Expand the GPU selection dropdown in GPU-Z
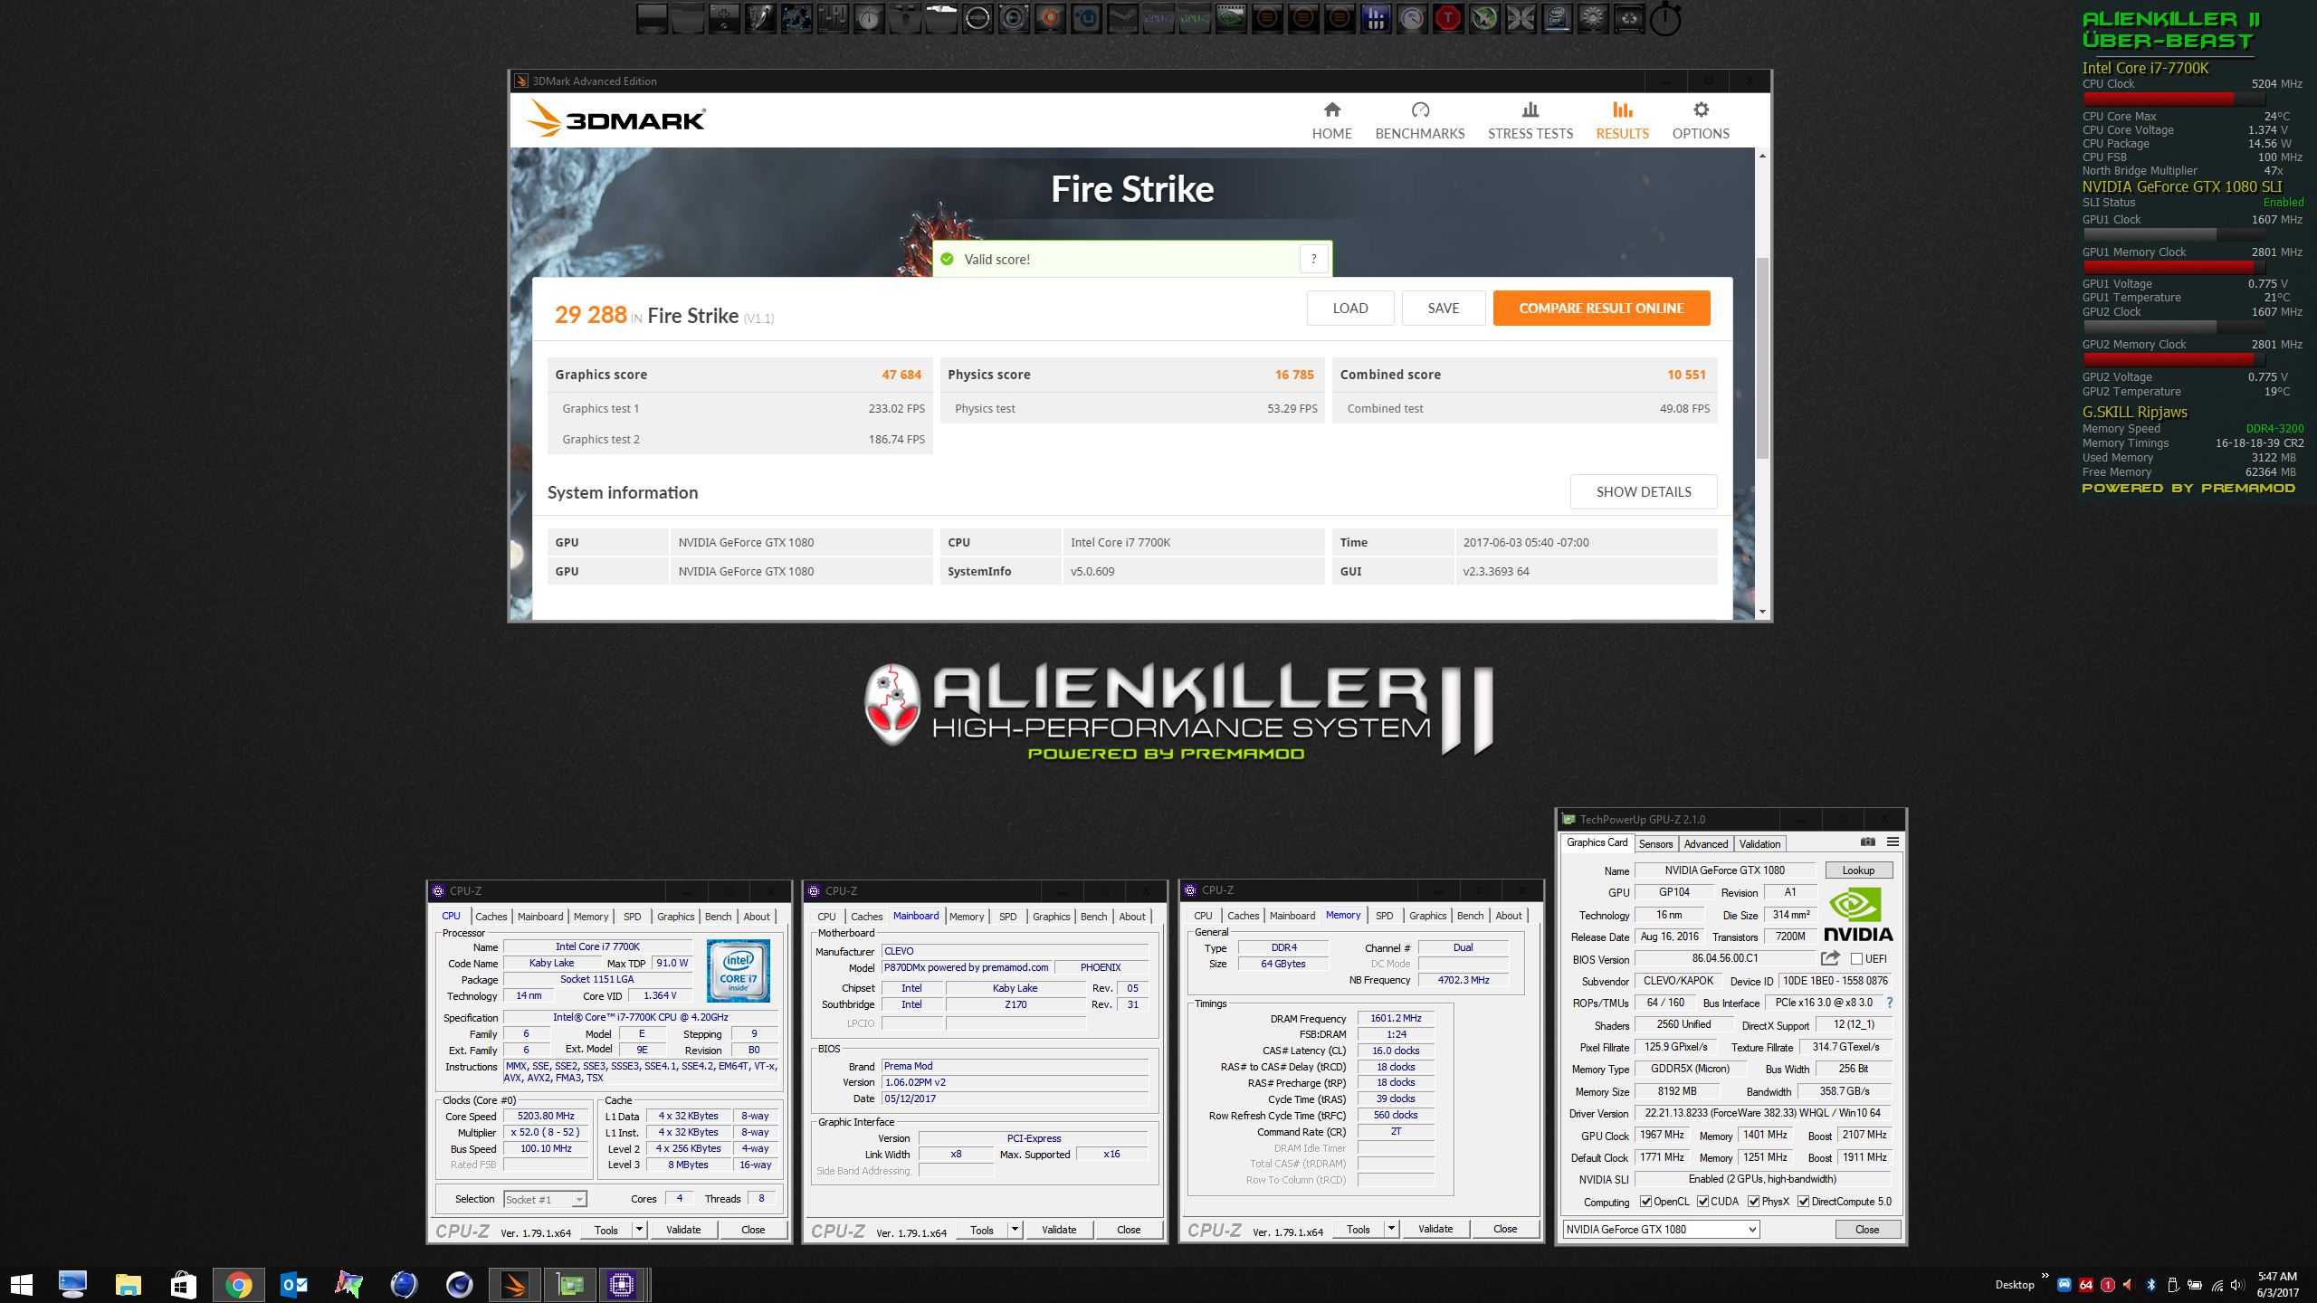2317x1303 pixels. tap(1751, 1229)
